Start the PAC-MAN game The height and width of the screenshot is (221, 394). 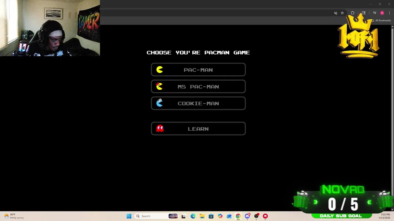[198, 70]
